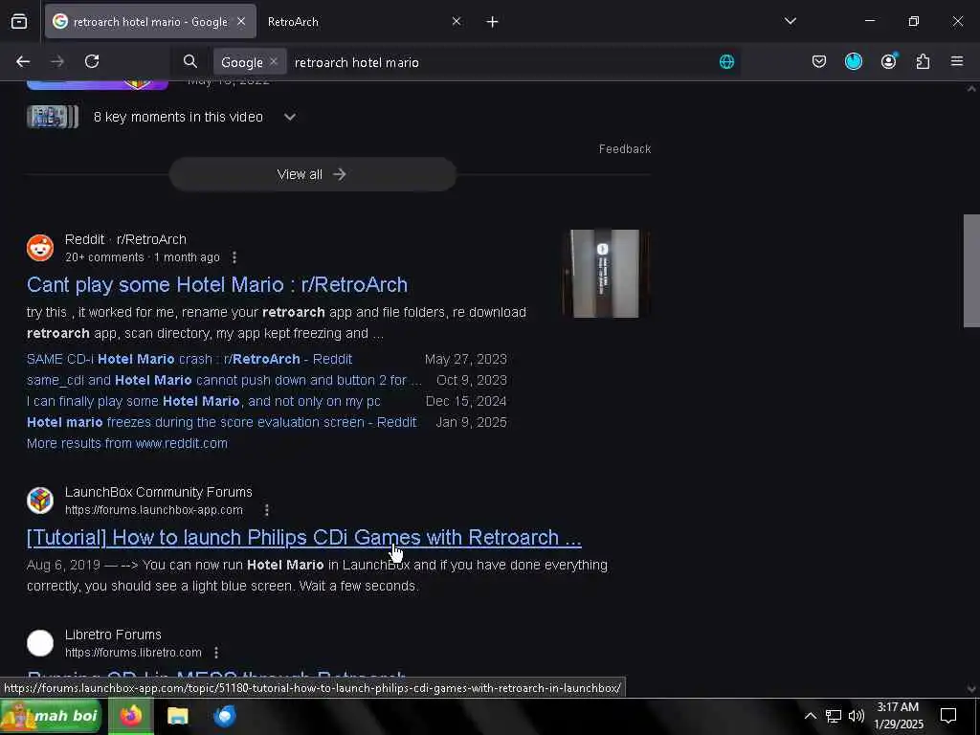Click the Libretro Forums favicon

point(40,642)
